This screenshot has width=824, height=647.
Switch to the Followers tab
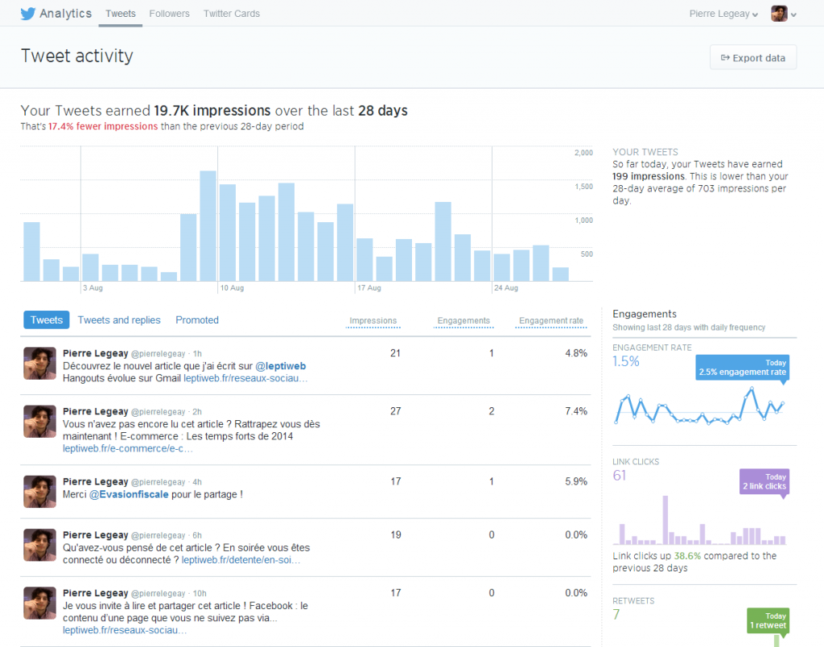pyautogui.click(x=169, y=14)
